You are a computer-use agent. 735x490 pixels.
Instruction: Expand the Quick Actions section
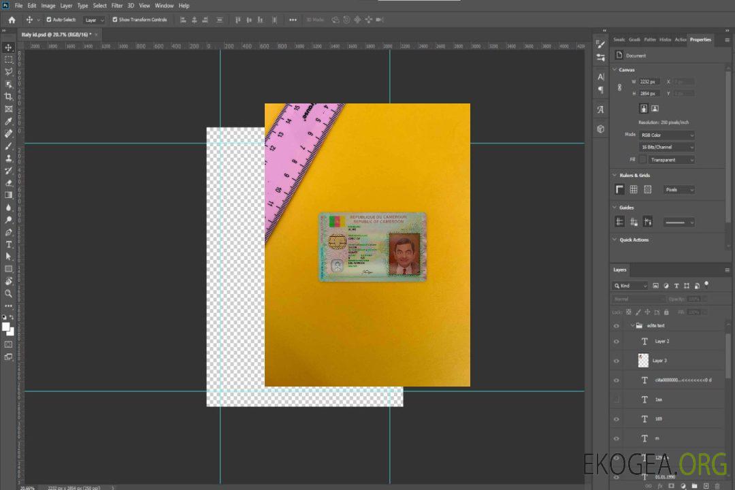615,240
